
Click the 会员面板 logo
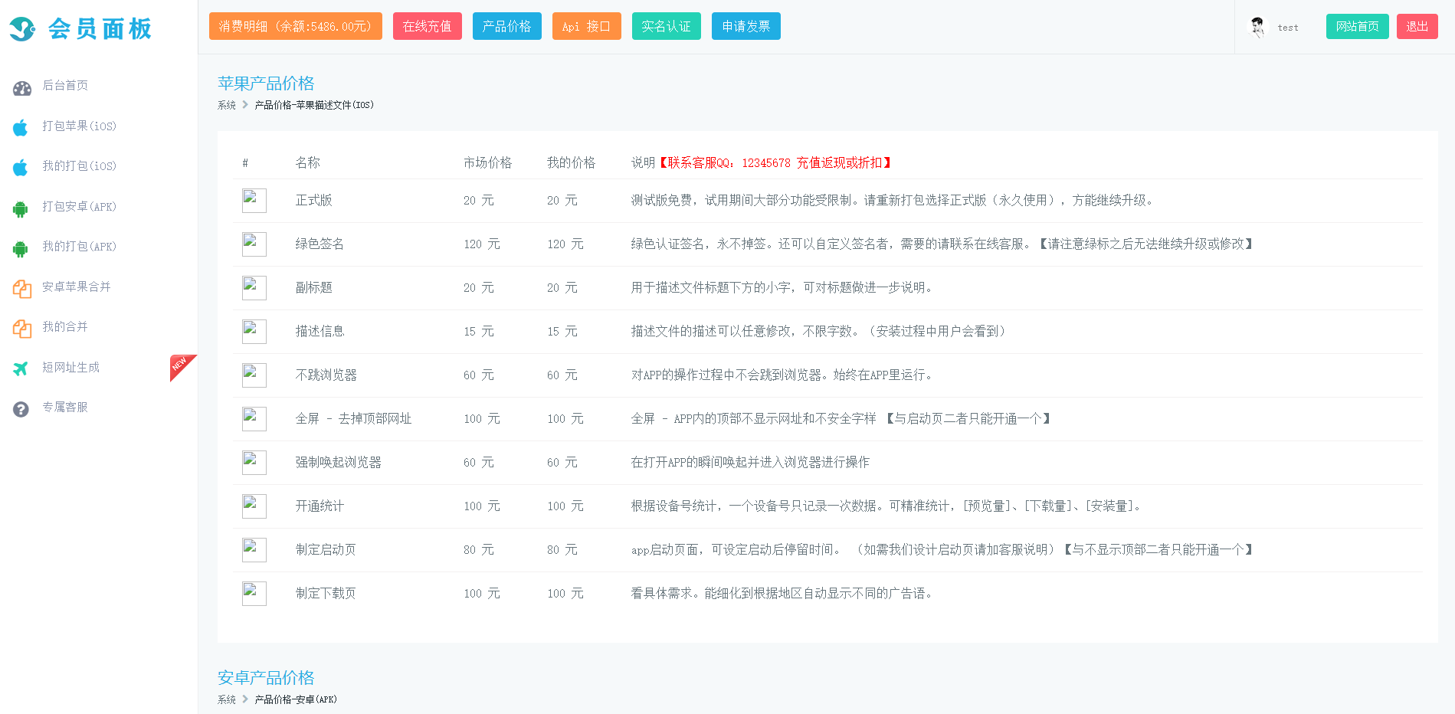[x=80, y=28]
